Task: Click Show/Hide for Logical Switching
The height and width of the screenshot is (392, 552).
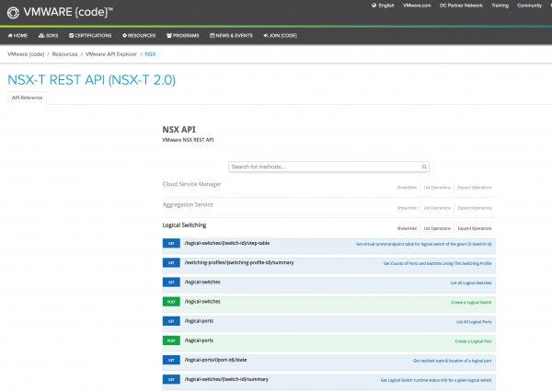Action: 407,228
